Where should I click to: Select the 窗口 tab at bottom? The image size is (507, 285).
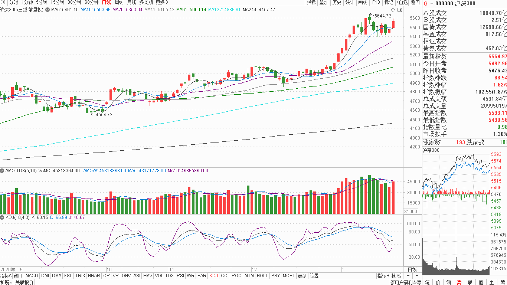(18, 276)
